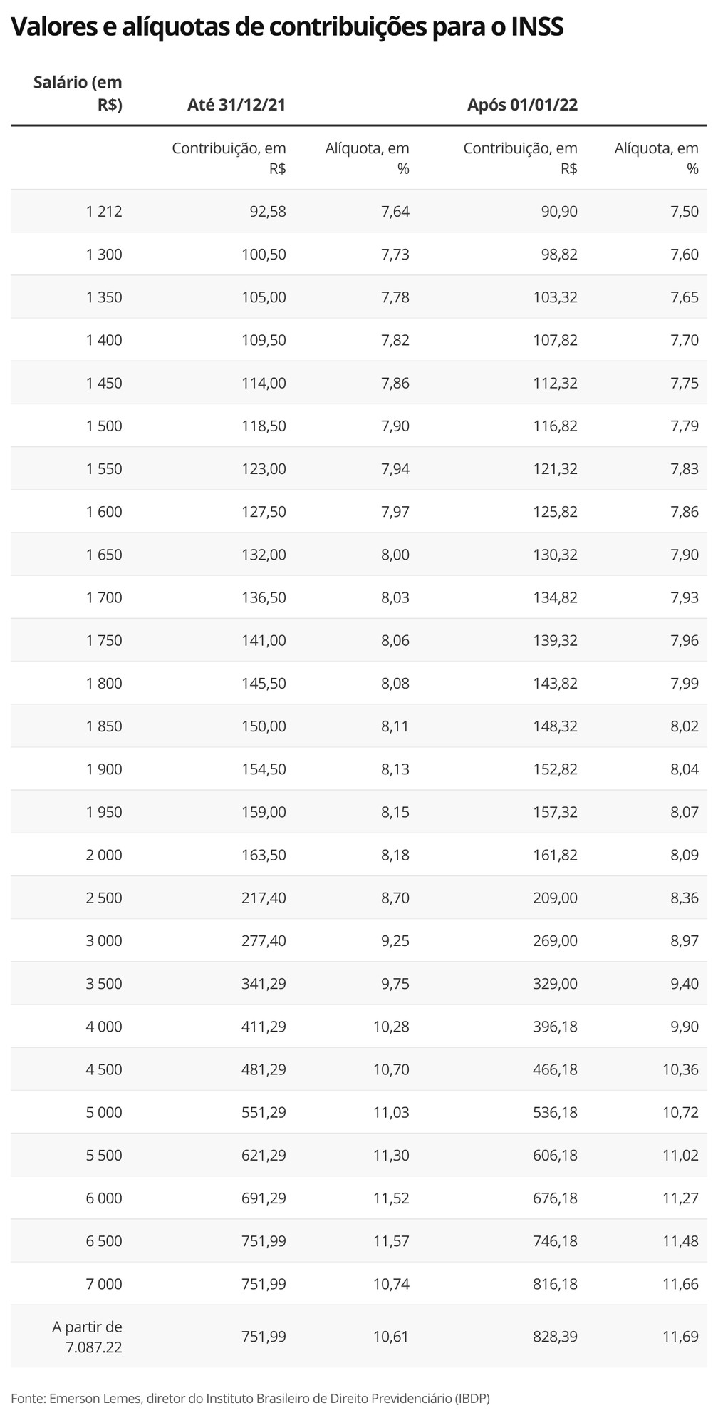Click the "Até 31/12/21" header
The width and height of the screenshot is (718, 1418).
click(236, 105)
